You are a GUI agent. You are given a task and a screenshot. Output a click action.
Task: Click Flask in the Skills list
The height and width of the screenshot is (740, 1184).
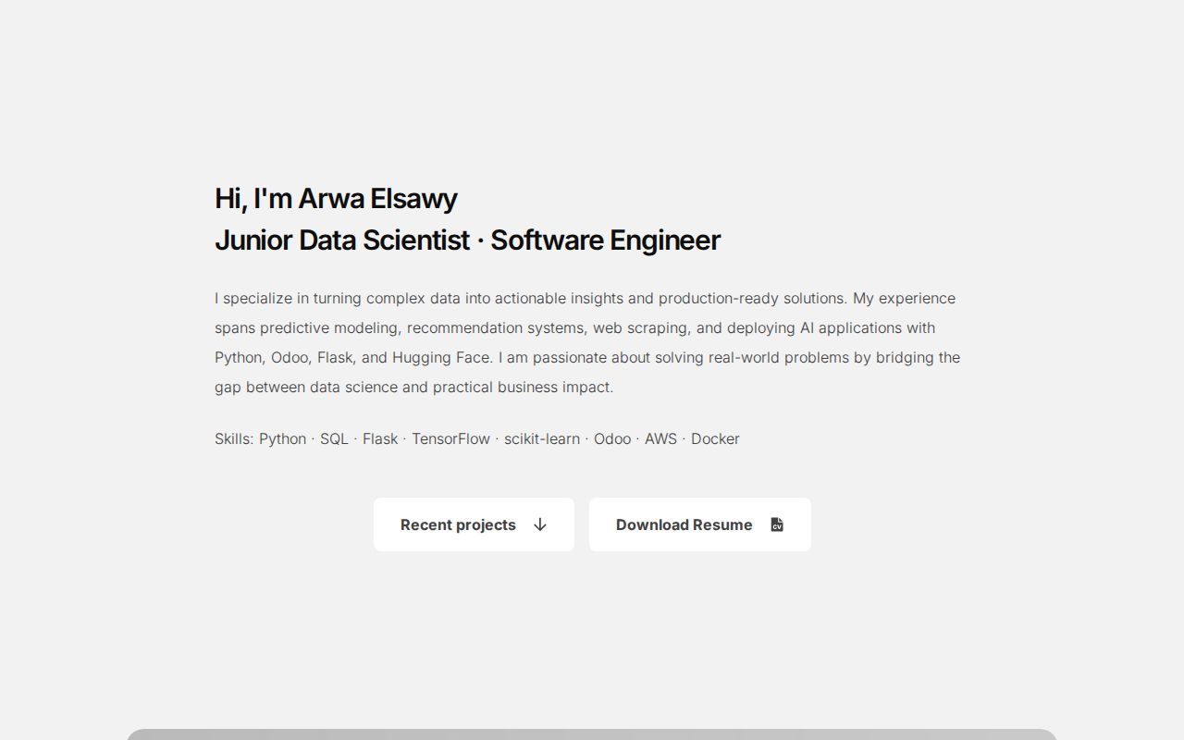click(380, 438)
